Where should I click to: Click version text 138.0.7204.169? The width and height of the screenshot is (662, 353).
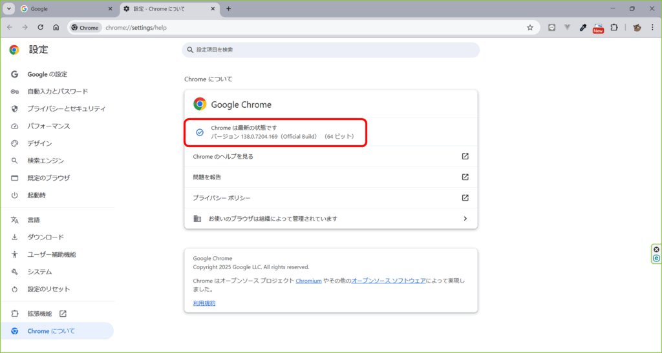tap(259, 136)
